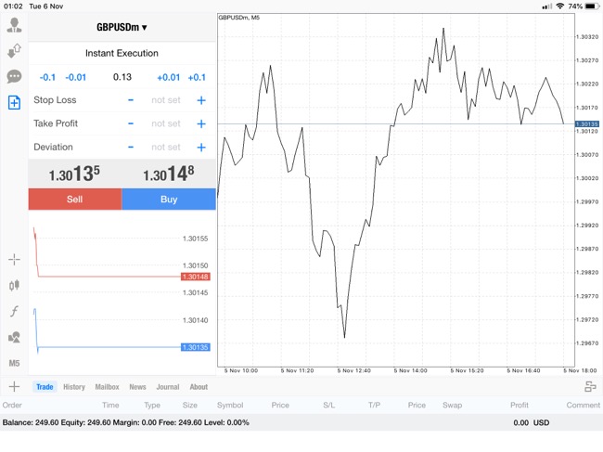Add +0.1 to the volume
Screen dimensions: 603x452
195,77
